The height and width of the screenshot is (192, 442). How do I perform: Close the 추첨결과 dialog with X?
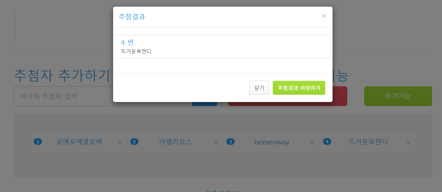pyautogui.click(x=323, y=16)
